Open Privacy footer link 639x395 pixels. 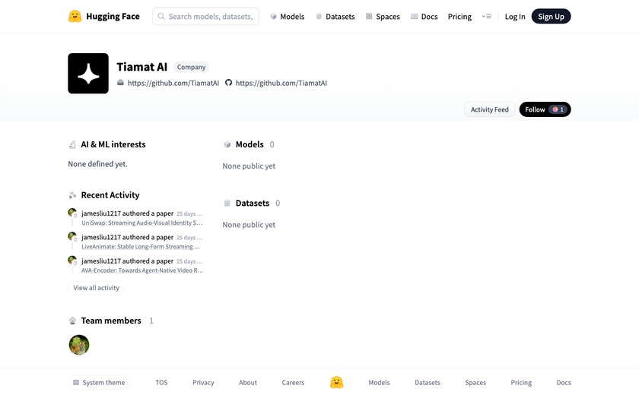pos(203,382)
